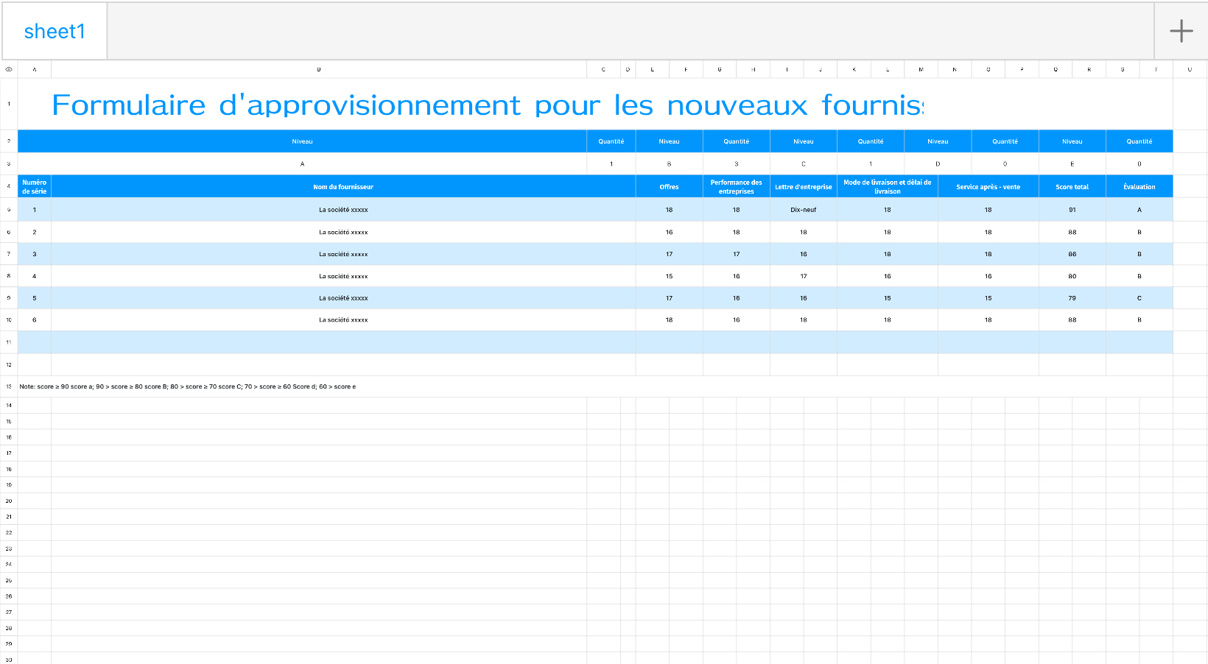The width and height of the screenshot is (1208, 664).
Task: Click the "Service après - vente" header cell
Action: tap(988, 186)
